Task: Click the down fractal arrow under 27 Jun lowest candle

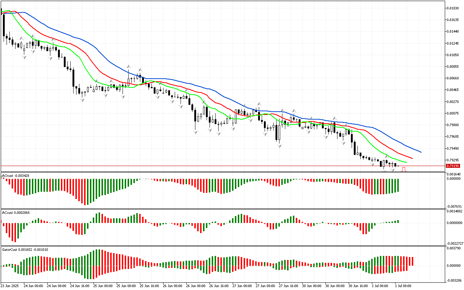Action: [x=279, y=146]
